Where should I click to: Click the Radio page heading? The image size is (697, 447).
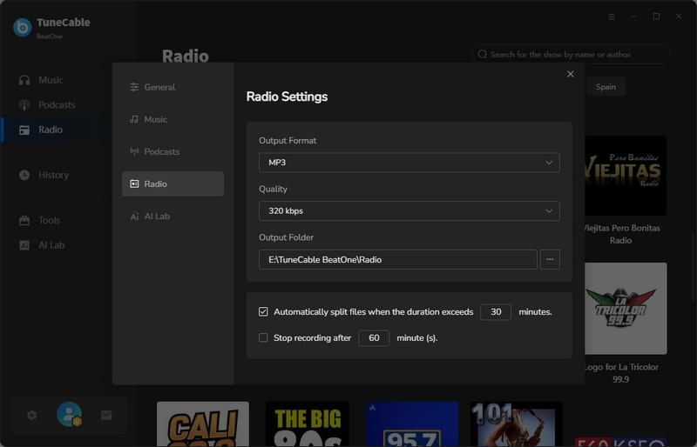click(186, 56)
